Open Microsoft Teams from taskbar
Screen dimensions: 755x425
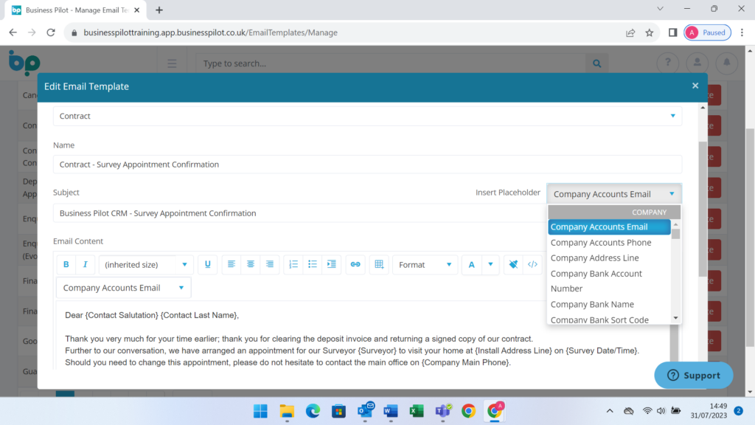coord(442,411)
